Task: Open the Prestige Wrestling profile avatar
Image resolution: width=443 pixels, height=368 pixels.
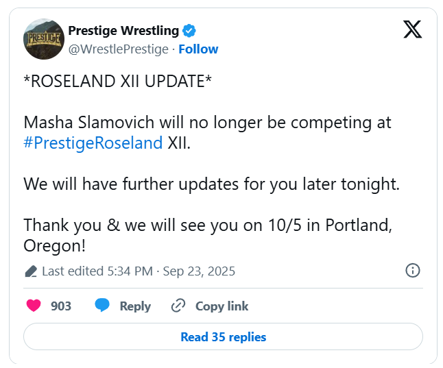Action: (x=44, y=40)
